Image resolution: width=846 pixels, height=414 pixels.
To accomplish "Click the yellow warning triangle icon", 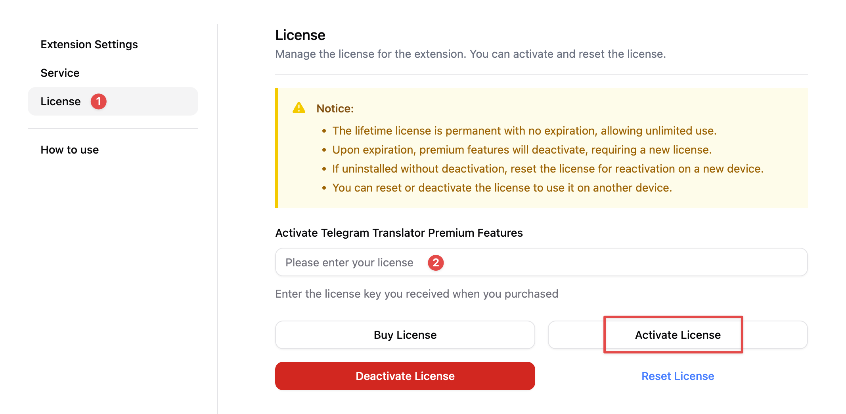I will coord(299,108).
